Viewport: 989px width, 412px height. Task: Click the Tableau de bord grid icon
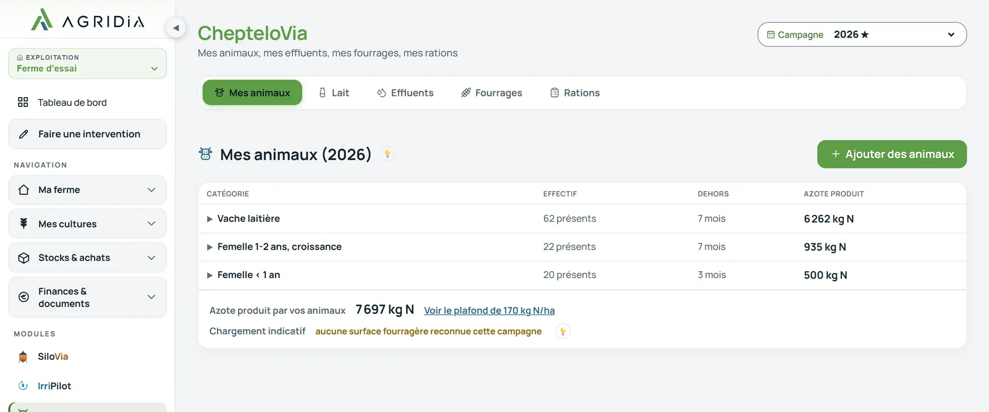tap(23, 102)
